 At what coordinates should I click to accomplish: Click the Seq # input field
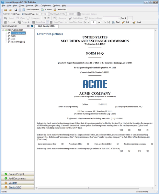(130, 18)
